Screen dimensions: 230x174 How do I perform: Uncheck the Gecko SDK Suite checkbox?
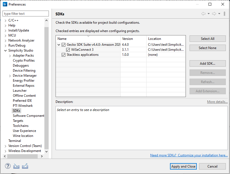pyautogui.click(x=64, y=45)
